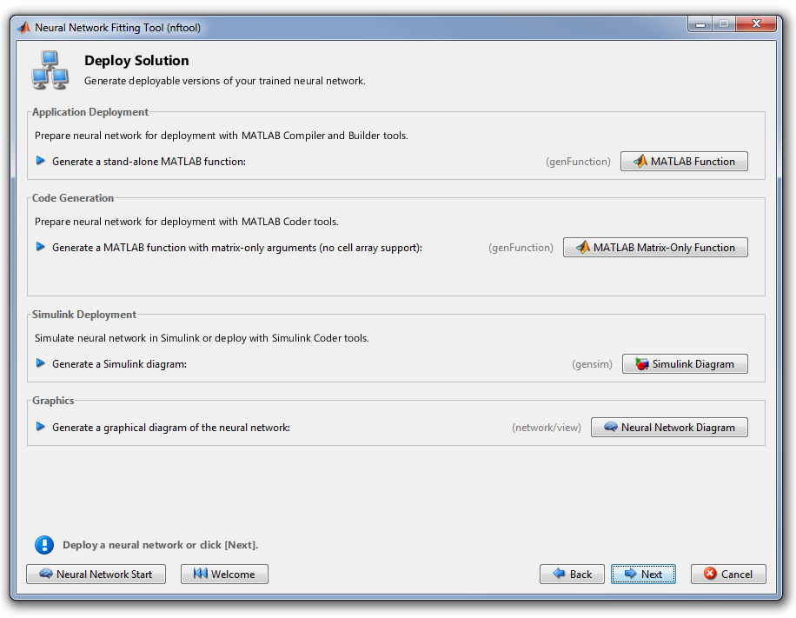Generate a Simulink Diagram
This screenshot has width=796, height=618.
[x=685, y=364]
